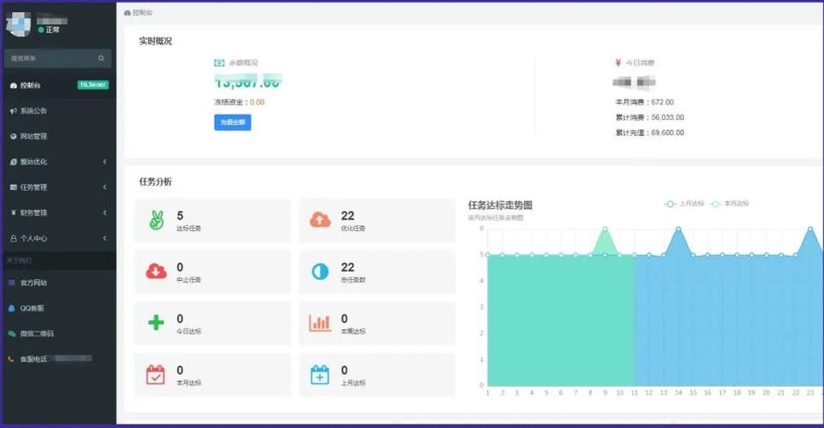Screen dimensions: 824x428
Task: Click the blue half-circle 总任务数 icon
Action: tap(320, 271)
